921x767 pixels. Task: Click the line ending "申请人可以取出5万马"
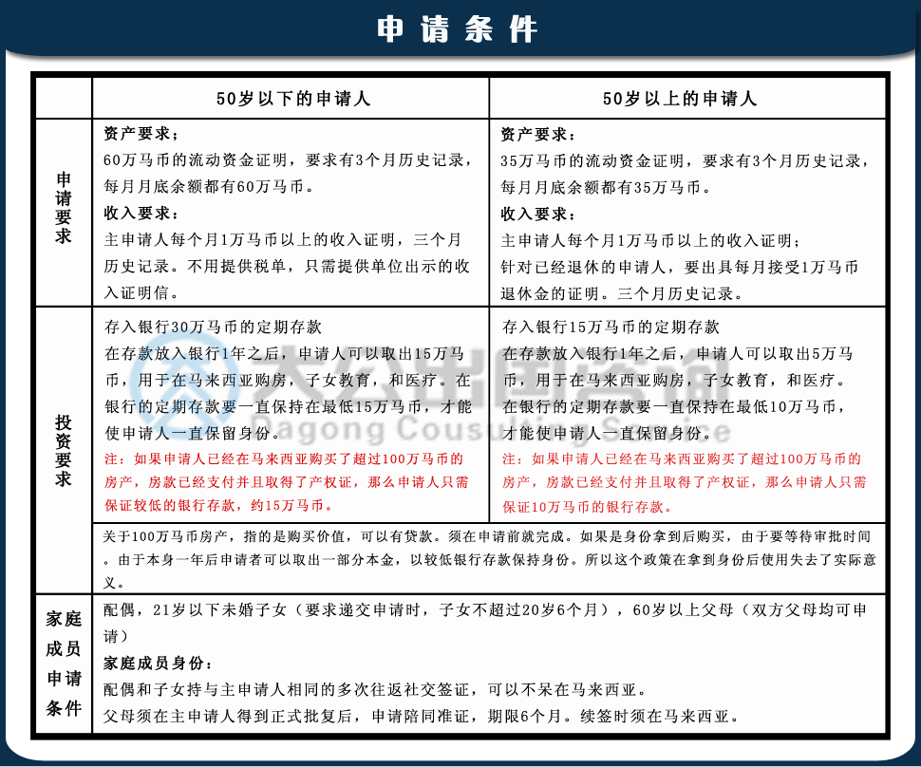(678, 353)
